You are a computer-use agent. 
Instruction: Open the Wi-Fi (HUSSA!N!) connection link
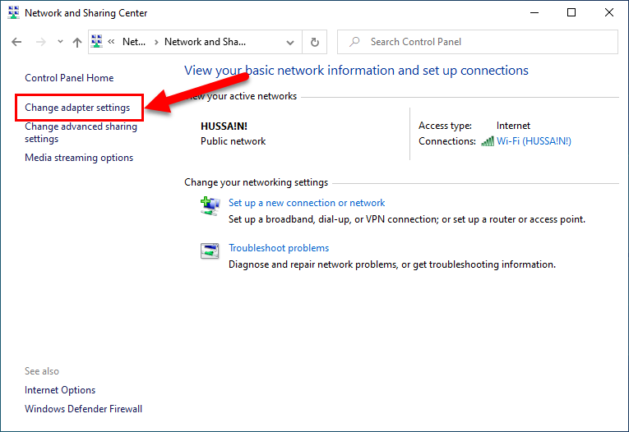click(534, 141)
